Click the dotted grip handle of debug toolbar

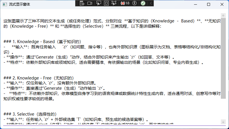(77, 3)
